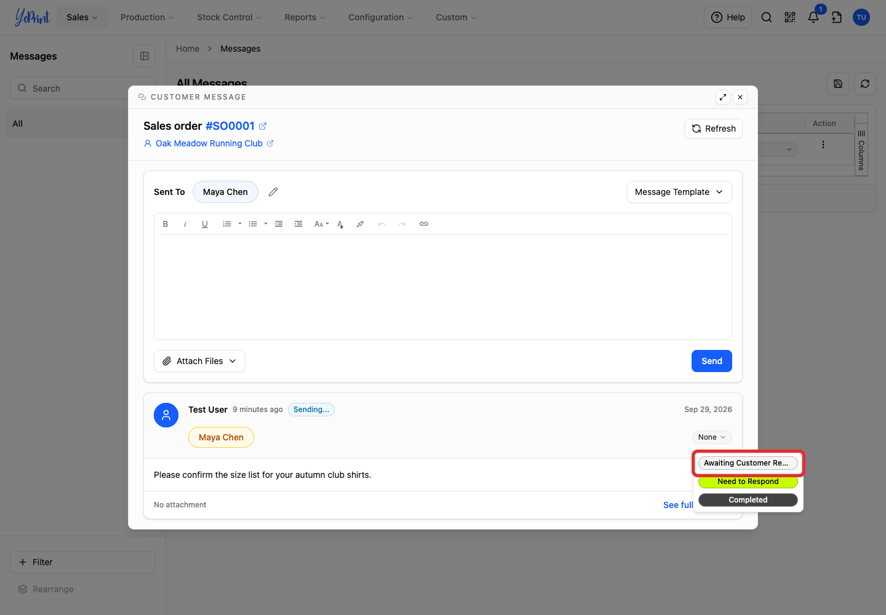Expand the message dialog to fullscreen
This screenshot has height=615, width=886.
point(723,97)
